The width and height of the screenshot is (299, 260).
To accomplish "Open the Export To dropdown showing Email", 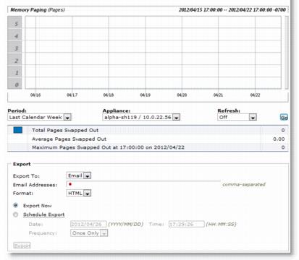I will pyautogui.click(x=79, y=175).
